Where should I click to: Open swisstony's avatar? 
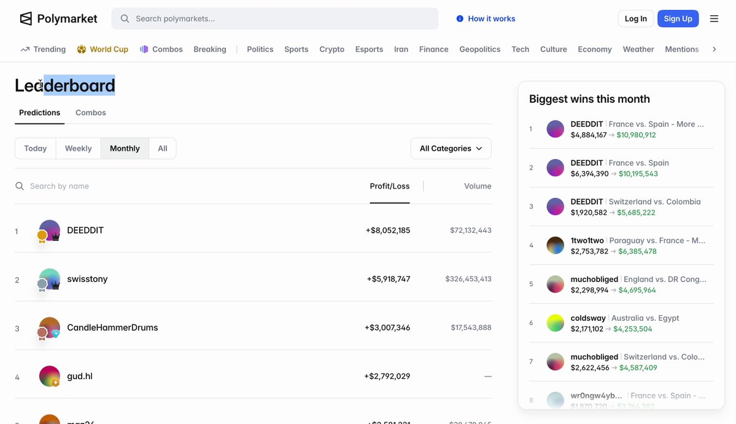[x=49, y=279]
